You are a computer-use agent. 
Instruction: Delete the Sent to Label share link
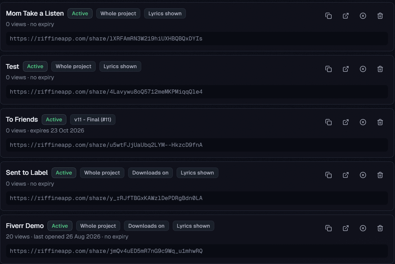tap(380, 175)
